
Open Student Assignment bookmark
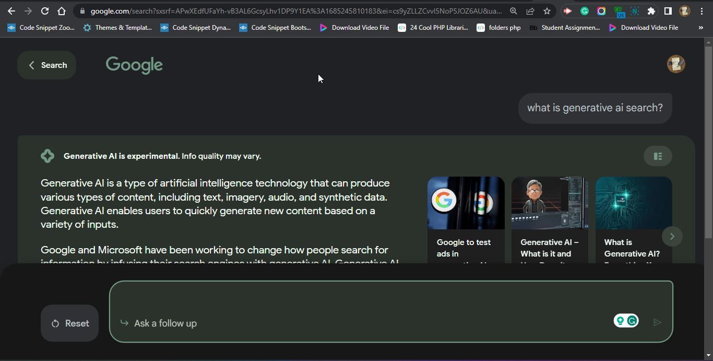(565, 28)
